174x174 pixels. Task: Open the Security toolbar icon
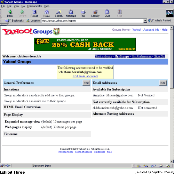(x=95, y=13)
